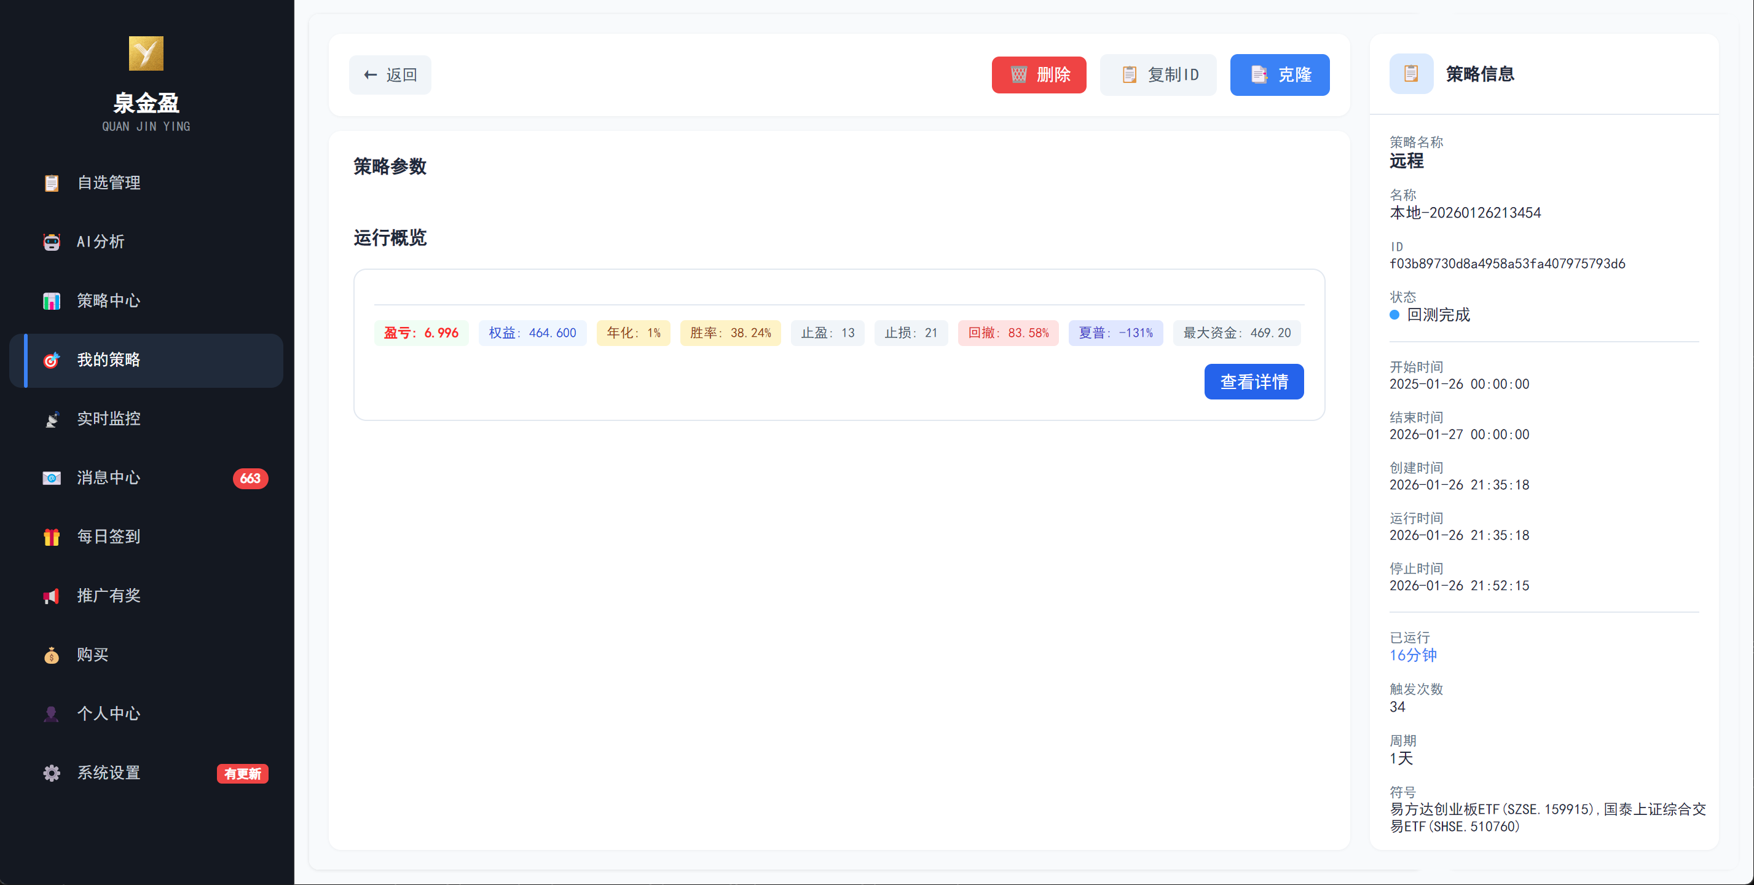Click the money bag icon for 购买

[52, 655]
